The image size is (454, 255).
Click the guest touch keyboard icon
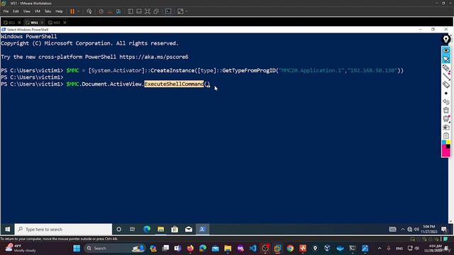[x=392, y=229]
